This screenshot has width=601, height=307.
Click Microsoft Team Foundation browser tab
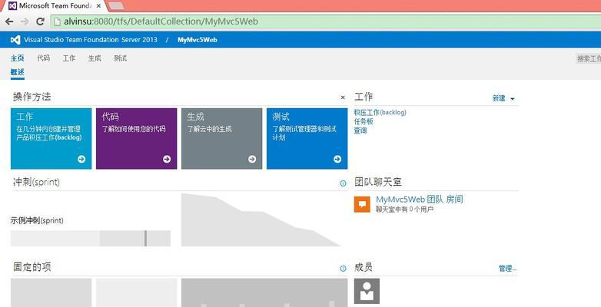click(x=54, y=6)
